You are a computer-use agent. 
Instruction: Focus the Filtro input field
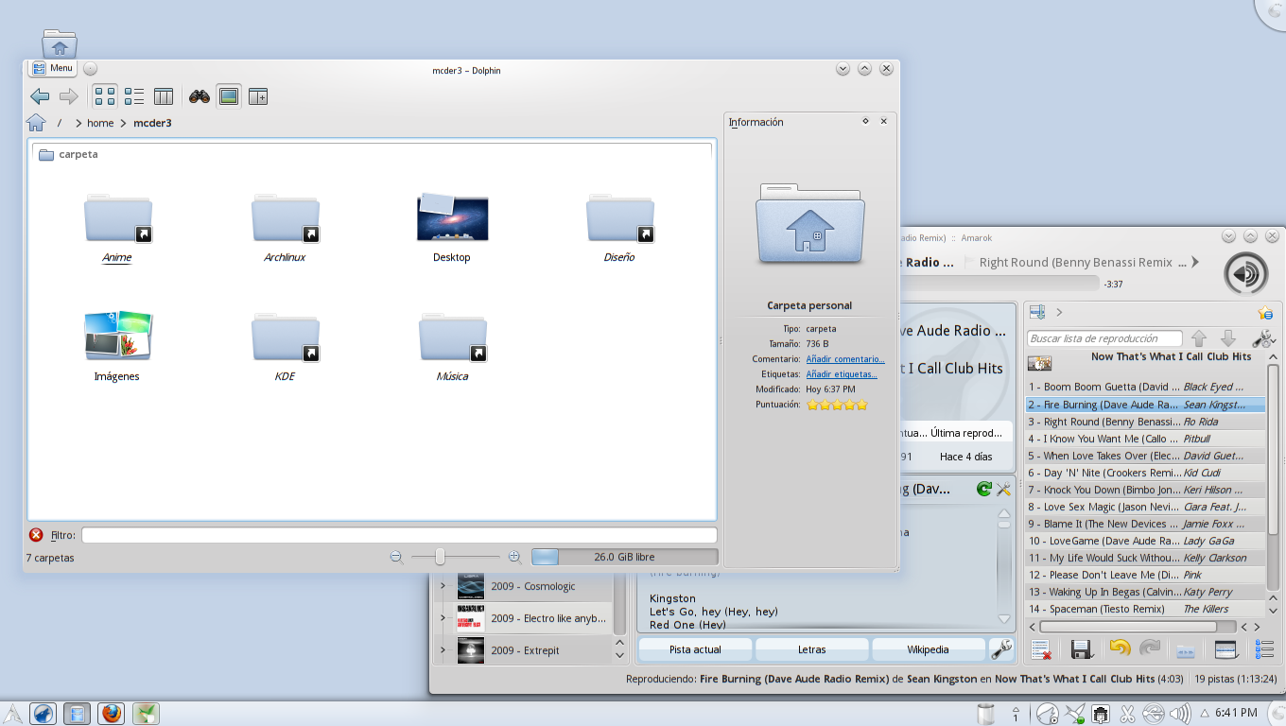399,535
